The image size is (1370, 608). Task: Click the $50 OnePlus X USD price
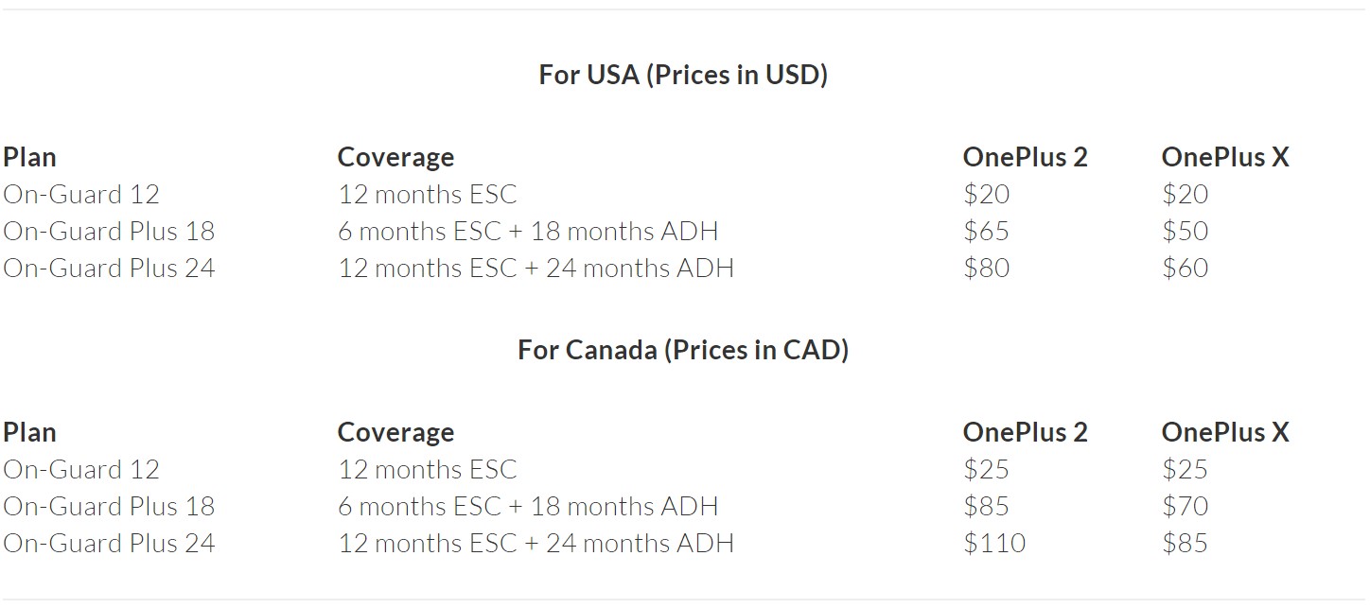click(x=1185, y=231)
